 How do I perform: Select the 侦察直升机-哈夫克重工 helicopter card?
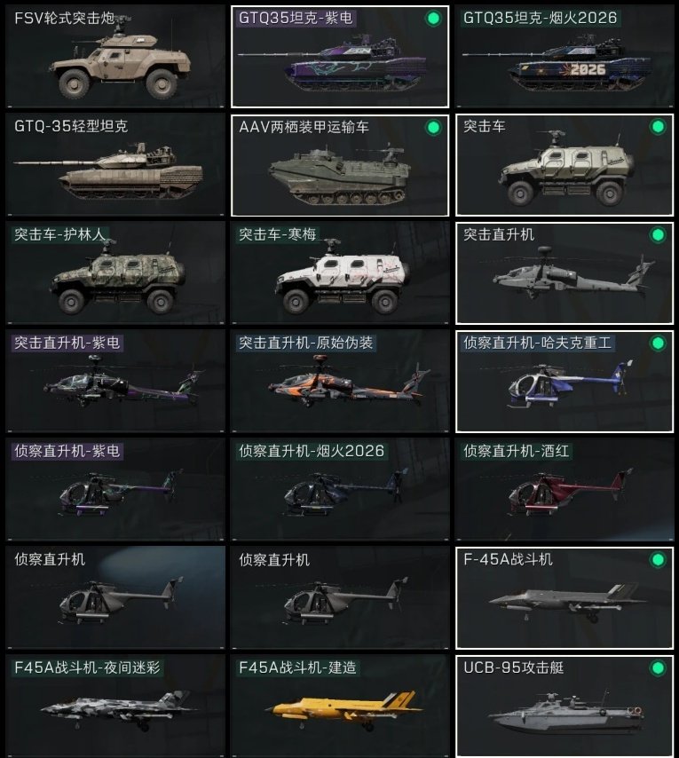[x=565, y=382]
